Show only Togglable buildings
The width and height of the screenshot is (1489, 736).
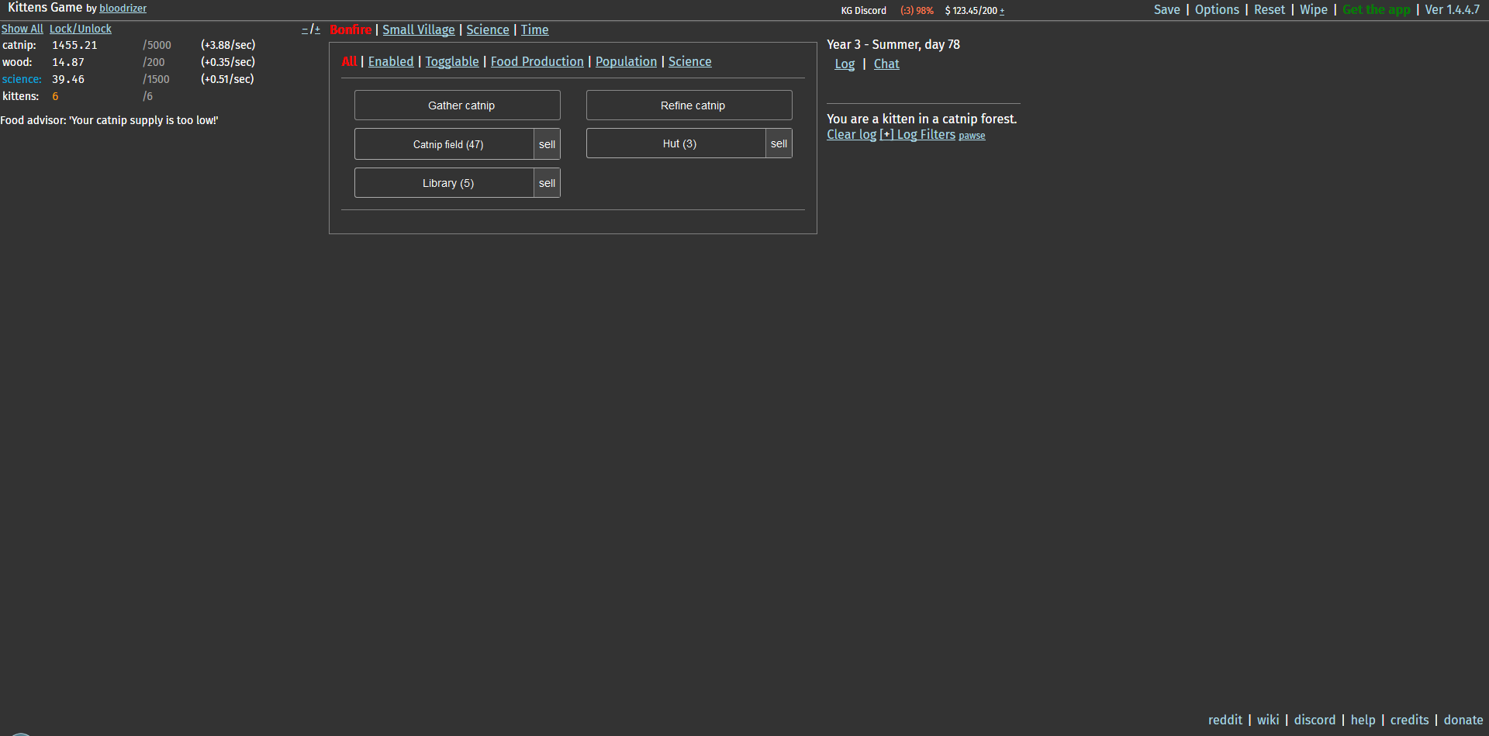(x=452, y=61)
